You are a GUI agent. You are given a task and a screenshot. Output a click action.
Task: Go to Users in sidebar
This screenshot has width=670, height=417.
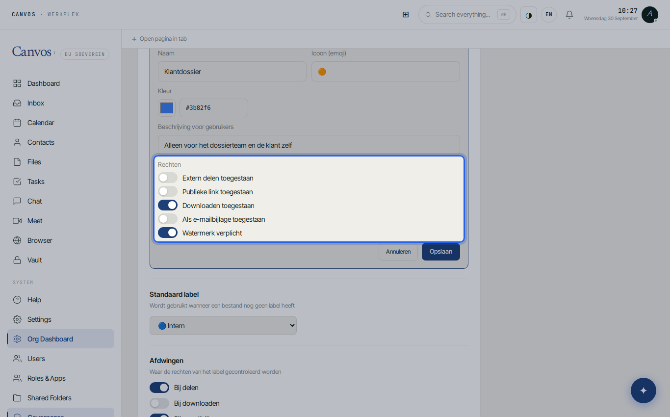pyautogui.click(x=60, y=359)
